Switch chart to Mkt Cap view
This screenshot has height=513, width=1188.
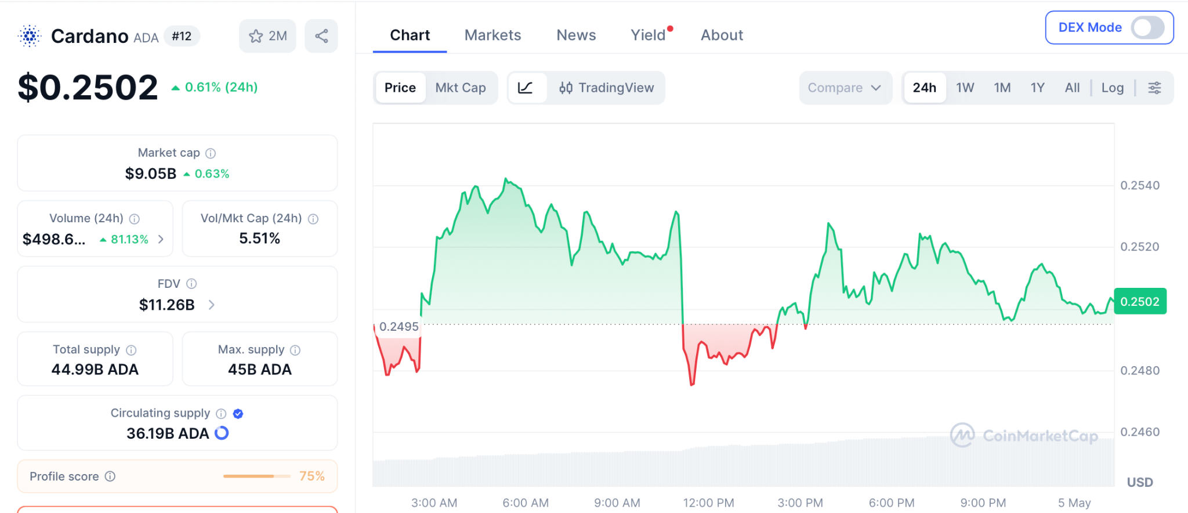(461, 88)
